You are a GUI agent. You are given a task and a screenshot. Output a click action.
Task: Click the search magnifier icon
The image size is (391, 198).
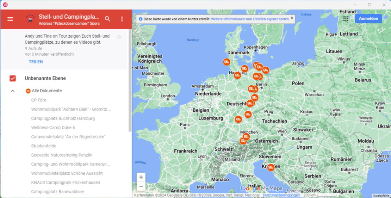(x=108, y=19)
